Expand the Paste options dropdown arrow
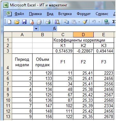This screenshot has width=116, height=121. 79,22
